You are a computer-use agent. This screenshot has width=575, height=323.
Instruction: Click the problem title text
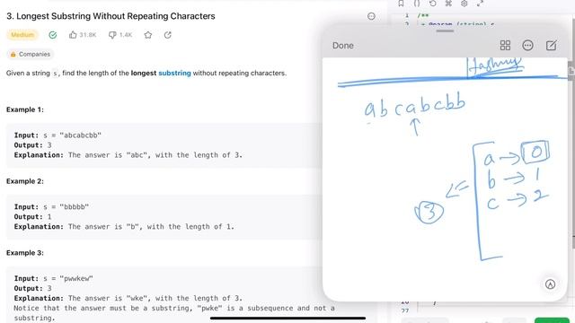coord(111,16)
